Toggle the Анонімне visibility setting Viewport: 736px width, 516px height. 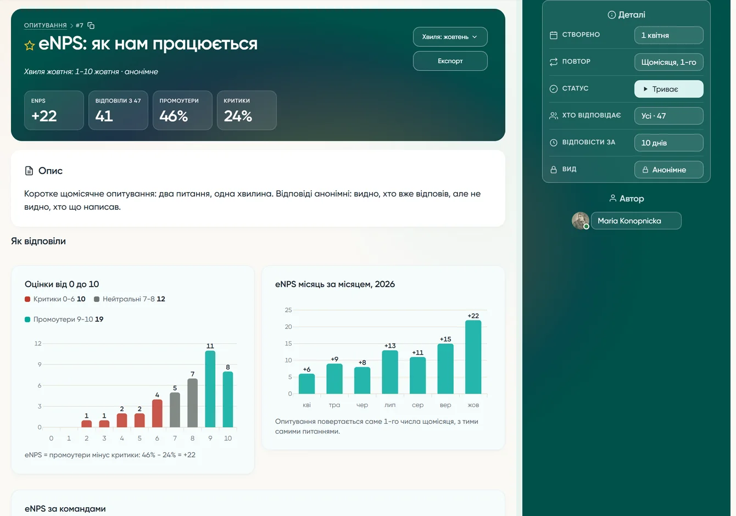(669, 170)
